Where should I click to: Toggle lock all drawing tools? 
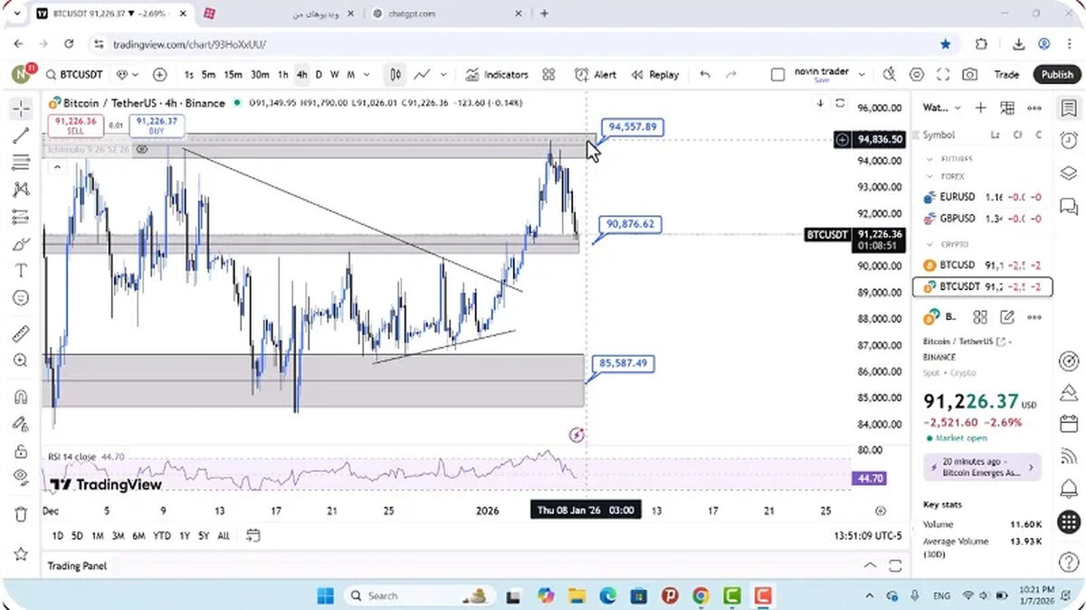tap(21, 450)
